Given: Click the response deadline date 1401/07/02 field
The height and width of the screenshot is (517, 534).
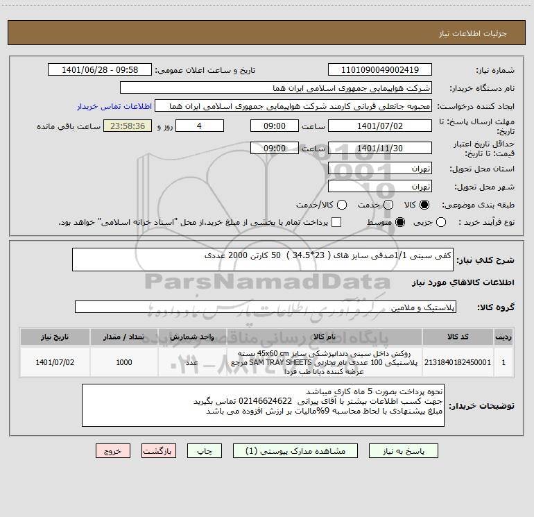Looking at the screenshot, I should (x=380, y=126).
